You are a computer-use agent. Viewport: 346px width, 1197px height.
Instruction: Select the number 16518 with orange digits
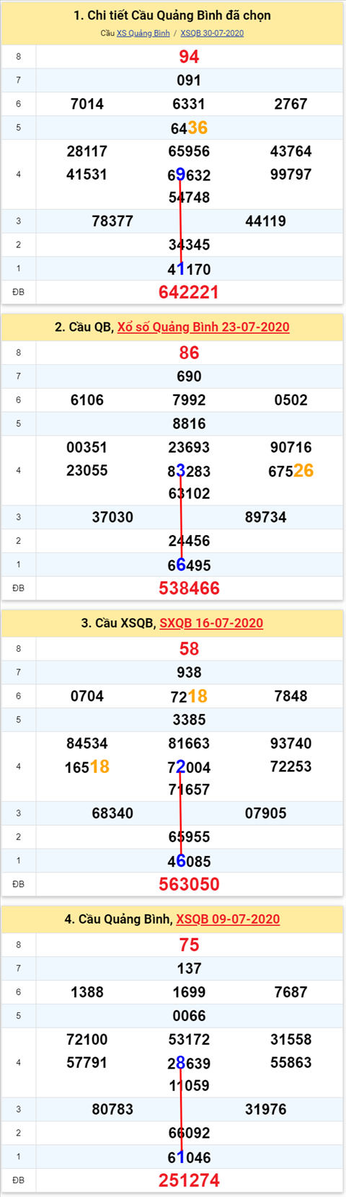coord(87,767)
